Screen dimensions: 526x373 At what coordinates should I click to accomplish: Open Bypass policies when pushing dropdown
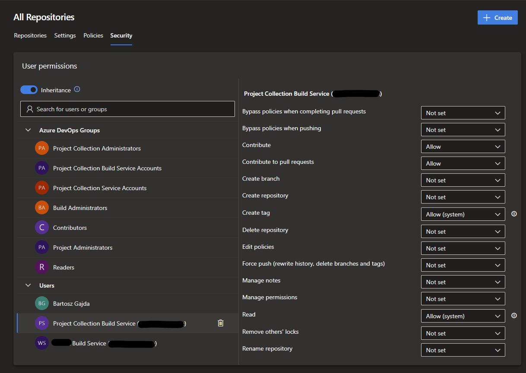pos(463,130)
